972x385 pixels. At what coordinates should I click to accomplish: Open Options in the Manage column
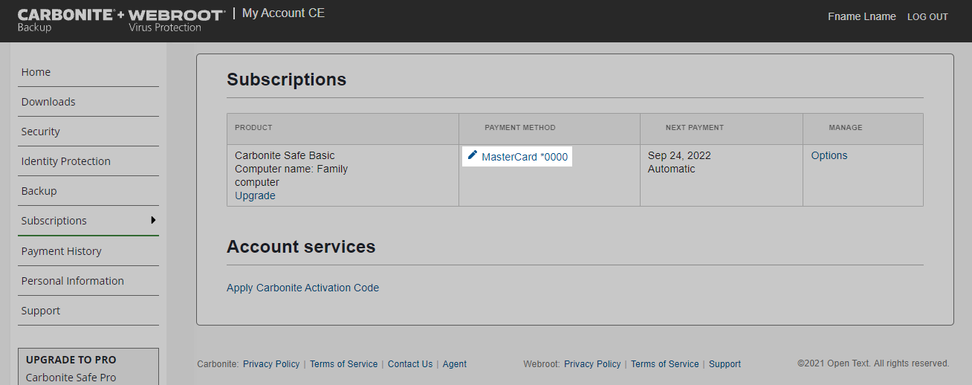[x=829, y=155]
